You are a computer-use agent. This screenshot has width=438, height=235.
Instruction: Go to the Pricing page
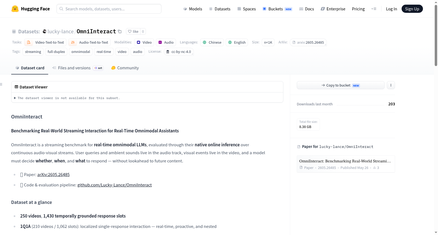[358, 9]
